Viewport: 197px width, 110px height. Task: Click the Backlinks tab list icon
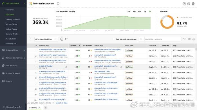pyautogui.click(x=39, y=108)
